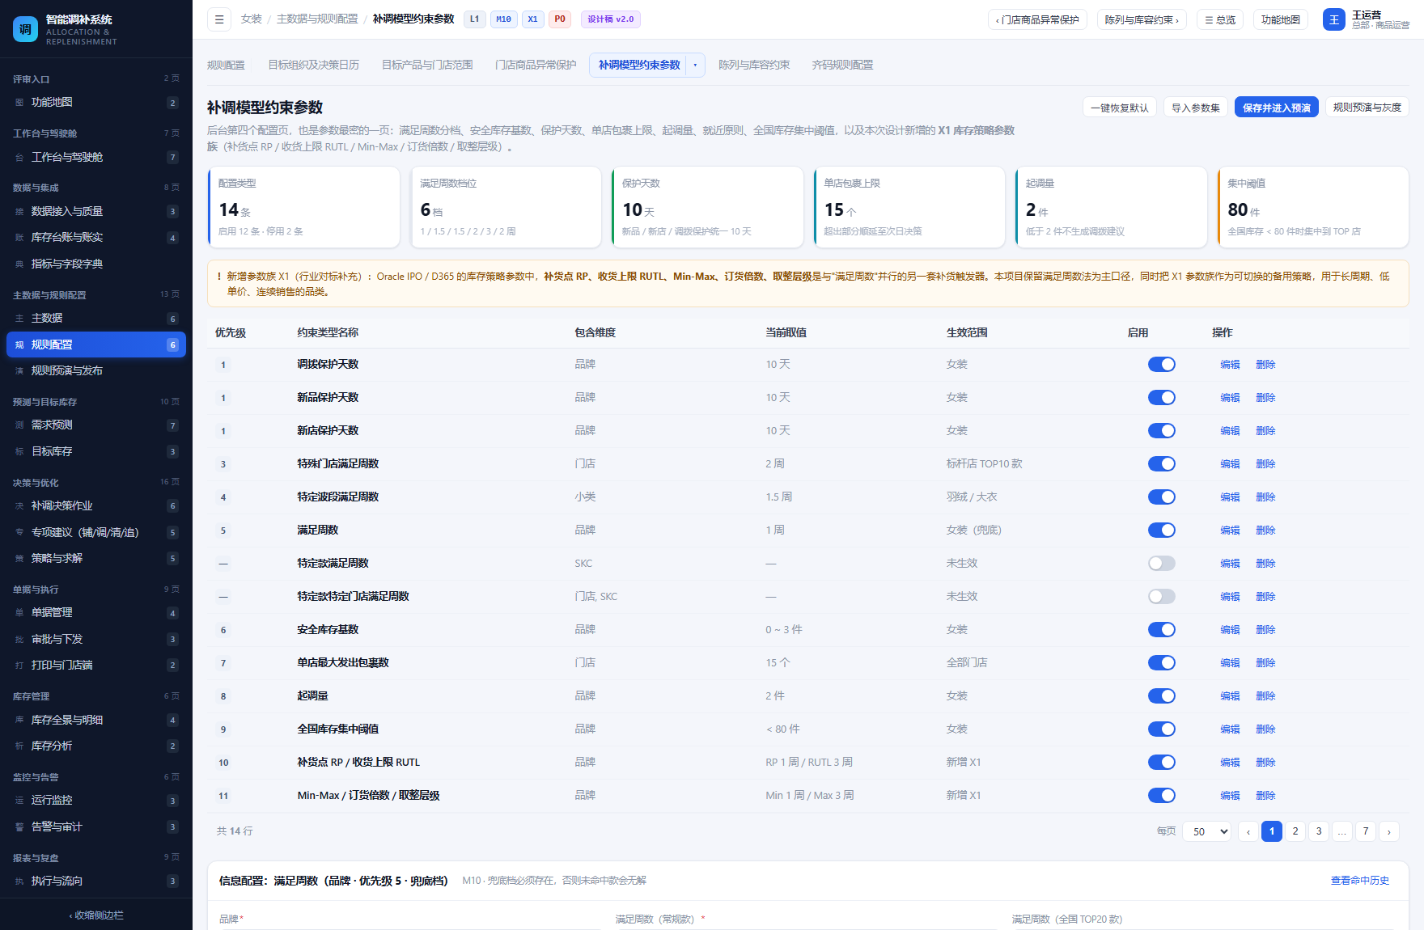Screen dimensions: 1424x930
Task: Open 补调决策作业 sidebar item
Action: pyautogui.click(x=96, y=506)
